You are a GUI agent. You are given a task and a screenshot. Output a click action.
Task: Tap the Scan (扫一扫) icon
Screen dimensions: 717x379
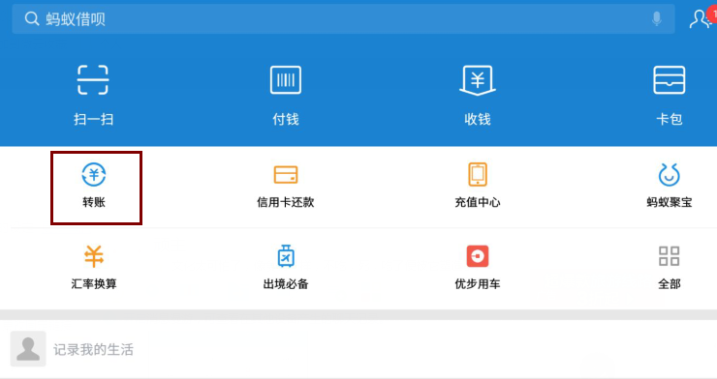(x=93, y=80)
